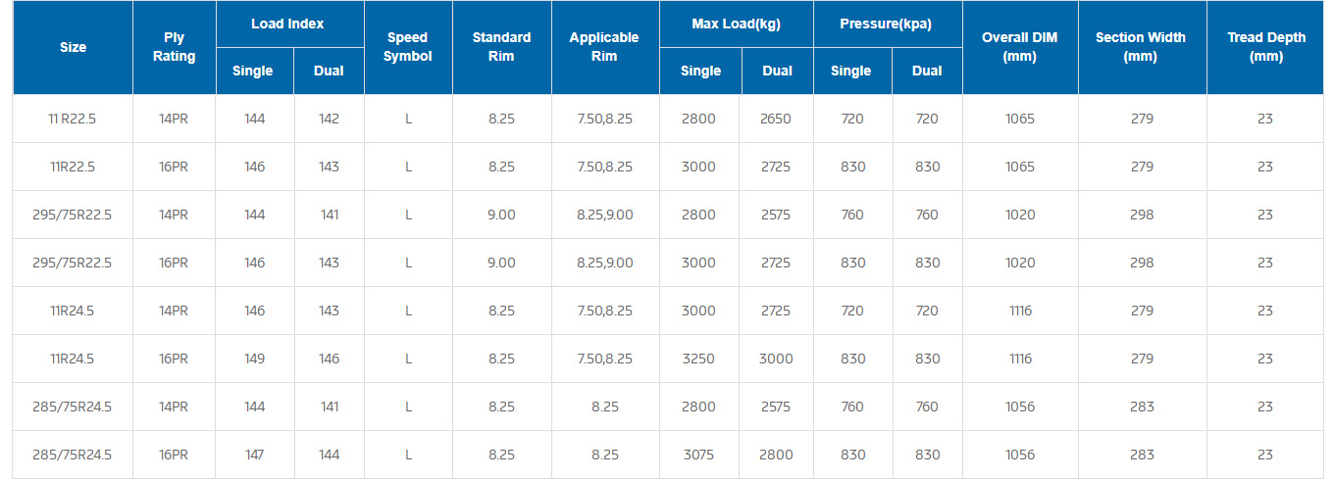1333x480 pixels.
Task: Click the 3250 max load single cell
Action: (x=699, y=359)
